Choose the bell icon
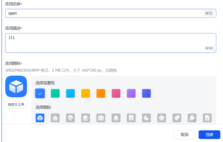This screenshot has width=223, height=142. click(x=116, y=118)
